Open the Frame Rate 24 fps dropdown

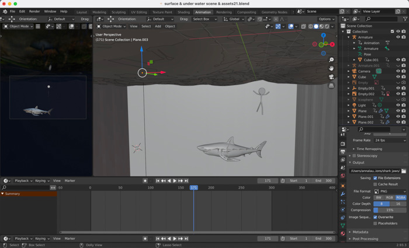390,141
